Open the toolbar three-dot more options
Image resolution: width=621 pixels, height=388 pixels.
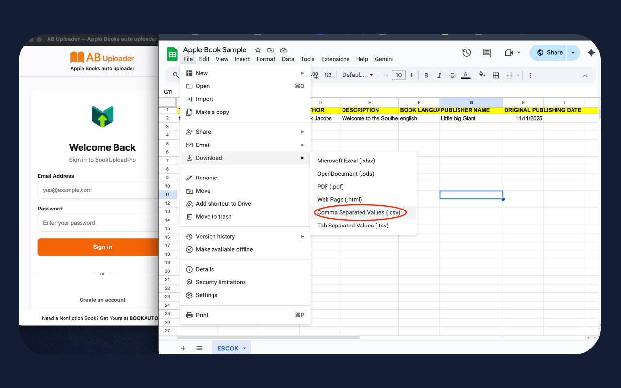click(530, 75)
